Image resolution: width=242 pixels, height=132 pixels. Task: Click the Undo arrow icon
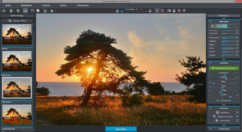pyautogui.click(x=179, y=11)
